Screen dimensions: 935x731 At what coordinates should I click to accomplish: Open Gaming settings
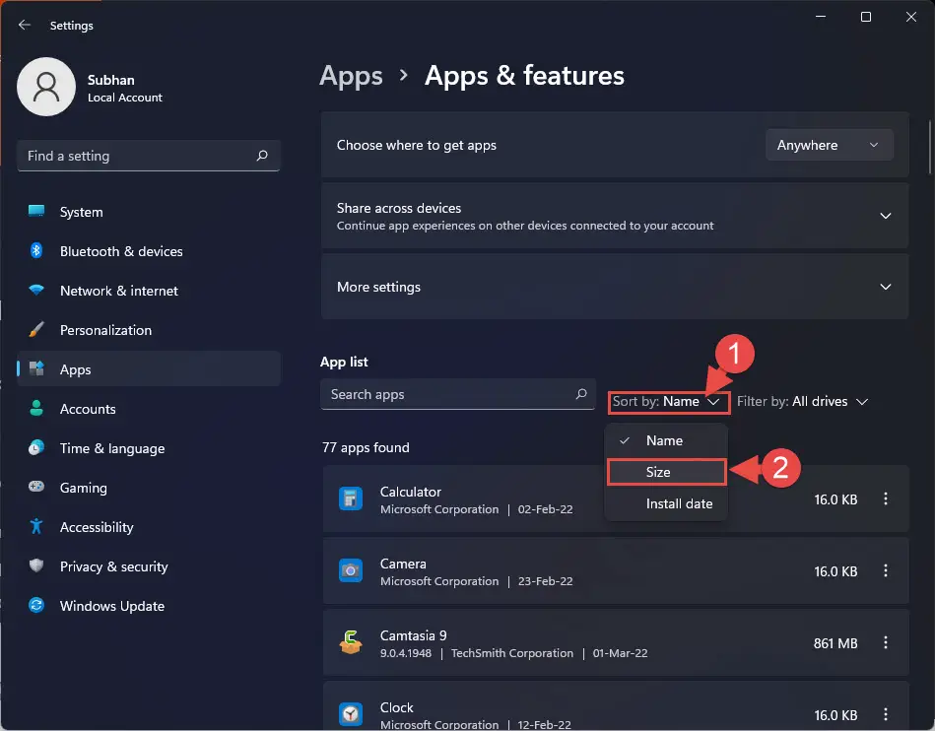click(x=149, y=487)
